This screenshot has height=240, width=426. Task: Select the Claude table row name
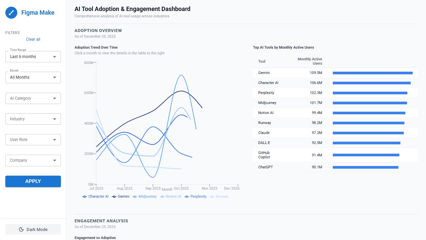[x=264, y=133]
